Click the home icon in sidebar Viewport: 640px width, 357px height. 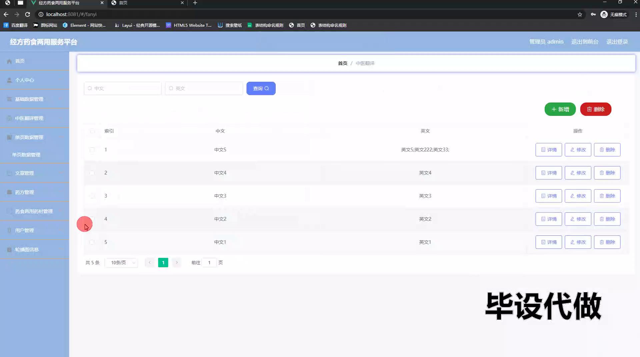pyautogui.click(x=9, y=61)
